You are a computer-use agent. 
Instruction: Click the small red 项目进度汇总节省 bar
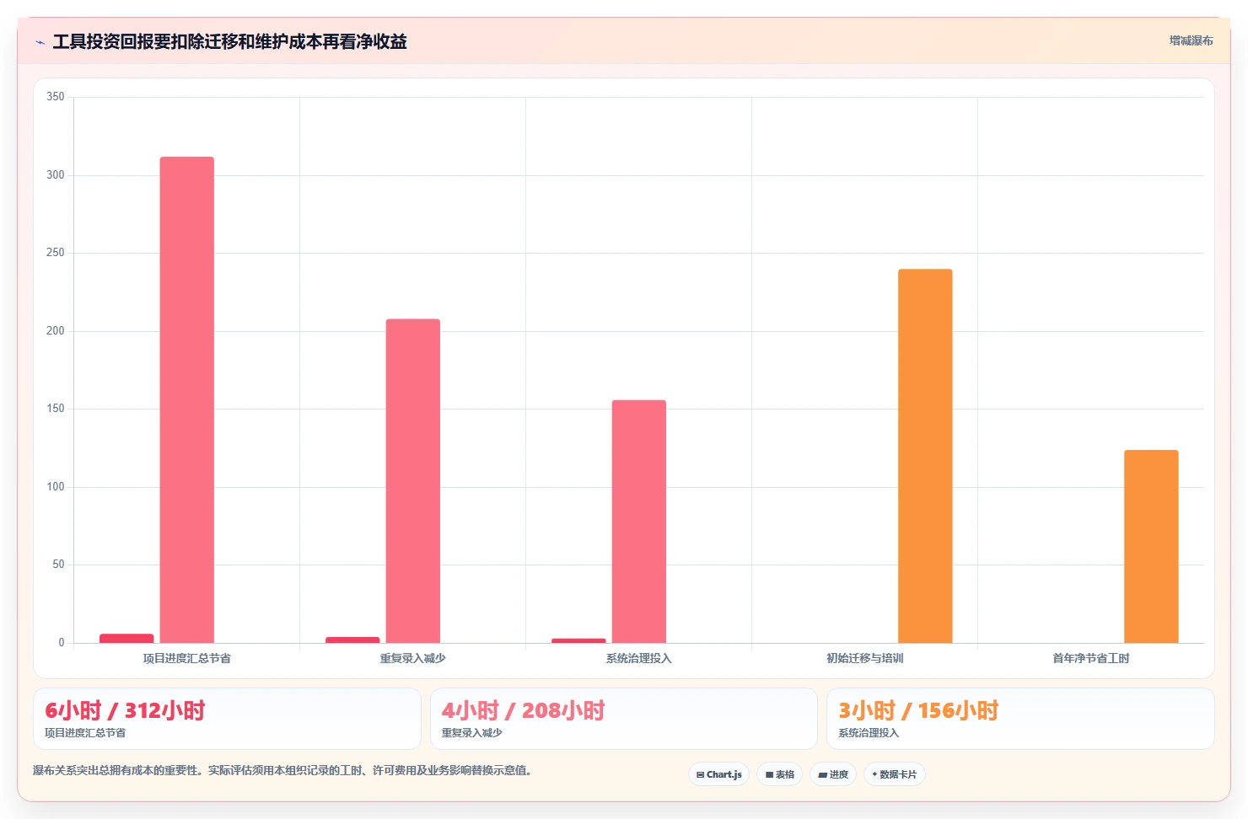coord(126,639)
